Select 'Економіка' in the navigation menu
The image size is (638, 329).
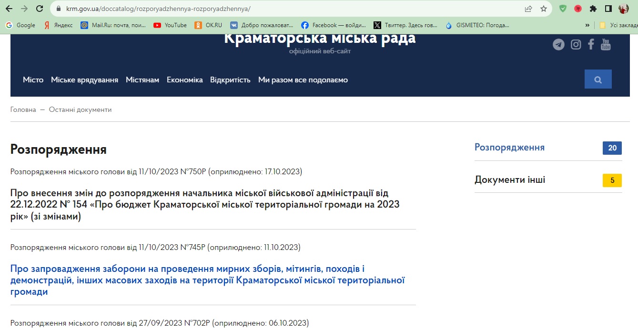tap(184, 80)
